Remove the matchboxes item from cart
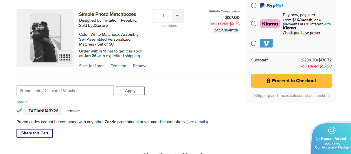This screenshot has width=351, height=154. click(140, 66)
